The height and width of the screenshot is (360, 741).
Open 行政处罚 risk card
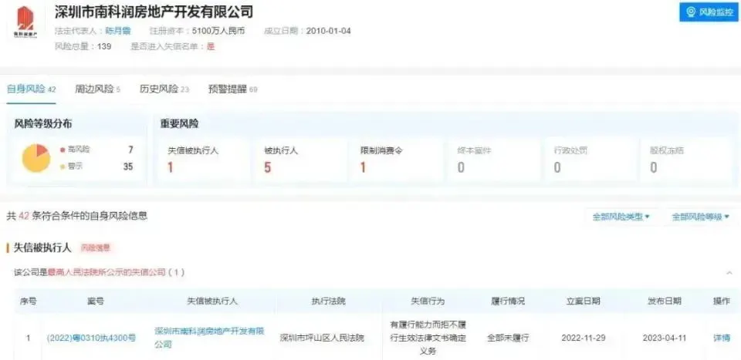coord(589,160)
